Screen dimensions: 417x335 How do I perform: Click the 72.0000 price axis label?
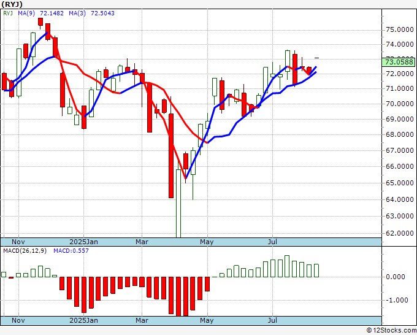click(x=400, y=74)
